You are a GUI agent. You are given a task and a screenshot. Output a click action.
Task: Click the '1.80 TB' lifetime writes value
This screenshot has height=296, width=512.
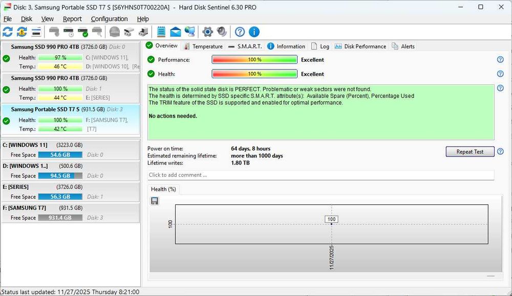tap(240, 163)
